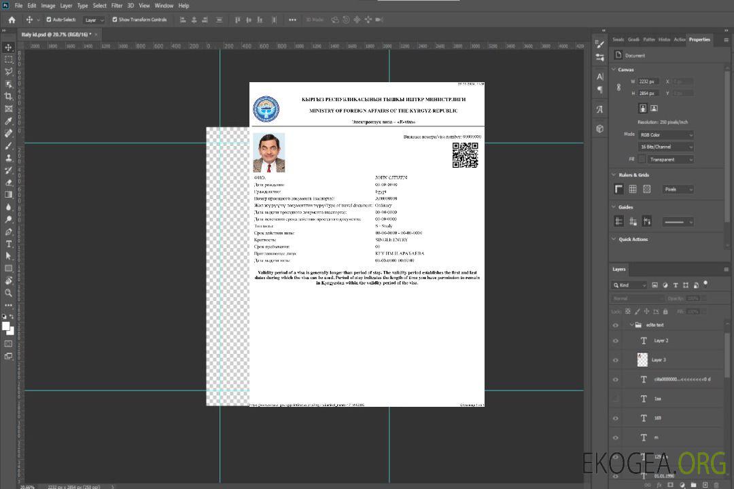Select the Rectangular Marquee tool
The width and height of the screenshot is (734, 489).
coord(8,60)
